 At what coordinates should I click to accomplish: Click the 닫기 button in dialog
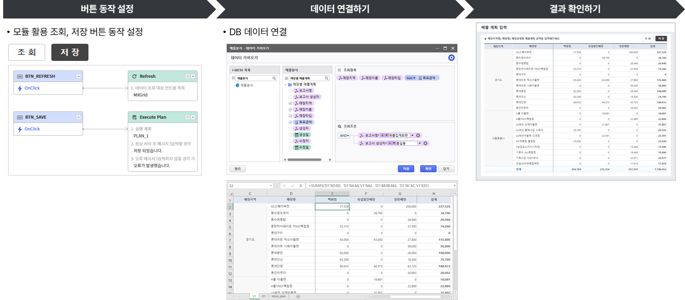(446, 169)
